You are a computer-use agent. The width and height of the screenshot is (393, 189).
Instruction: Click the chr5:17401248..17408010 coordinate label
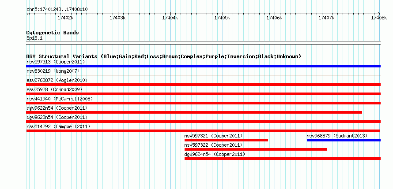(x=57, y=10)
